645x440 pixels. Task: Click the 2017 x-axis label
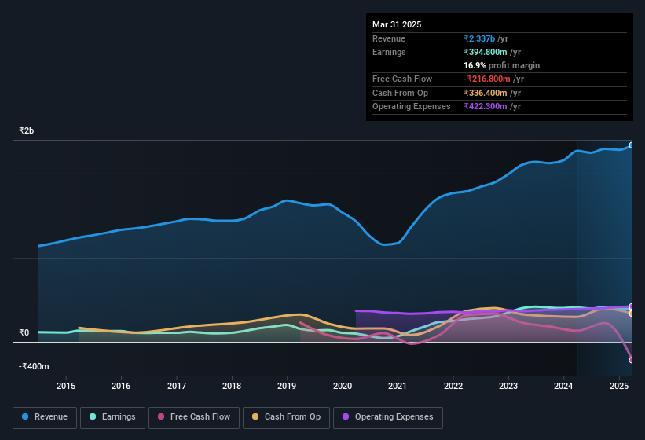pos(177,386)
